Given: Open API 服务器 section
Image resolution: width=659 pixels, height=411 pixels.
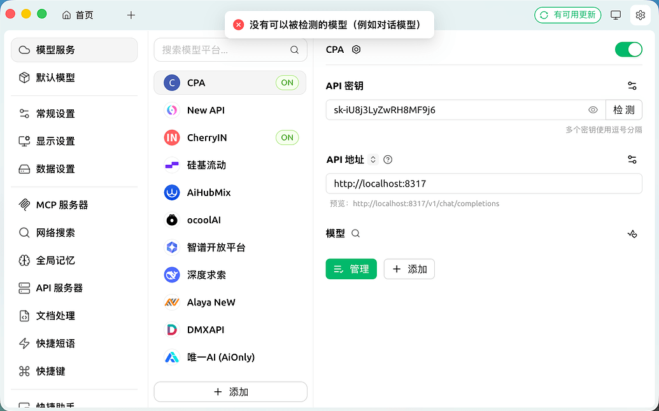Looking at the screenshot, I should (74, 288).
